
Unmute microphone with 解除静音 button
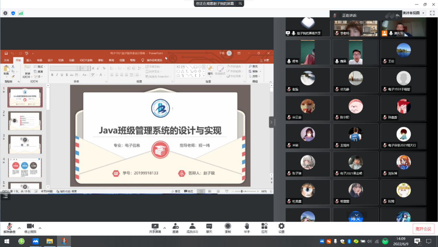point(10,228)
